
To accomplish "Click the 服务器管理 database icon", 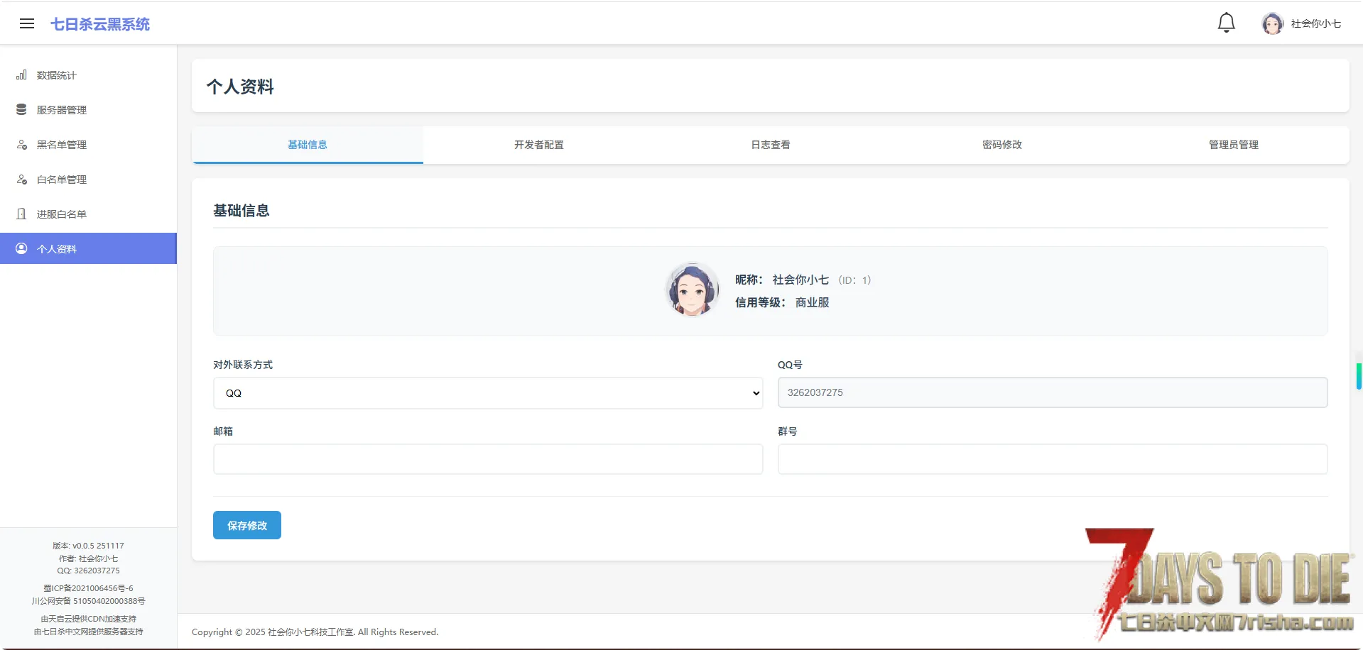I will [22, 110].
